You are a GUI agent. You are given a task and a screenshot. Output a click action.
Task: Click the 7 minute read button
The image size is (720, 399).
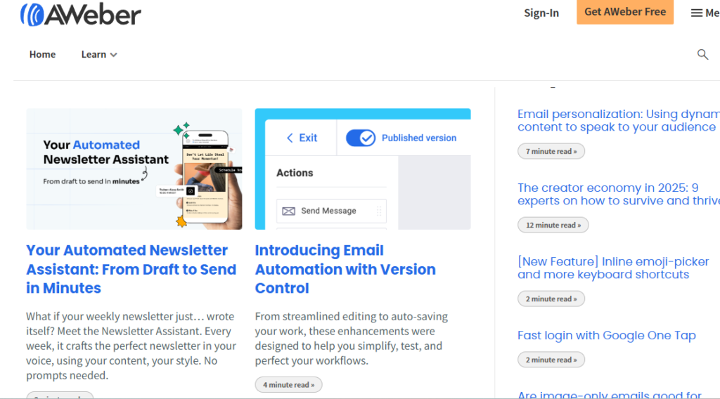[551, 151]
